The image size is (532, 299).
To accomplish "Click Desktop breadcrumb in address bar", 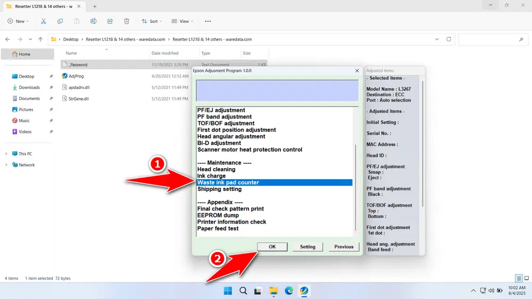I will pos(71,39).
